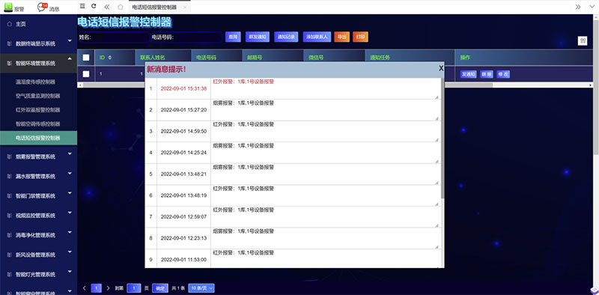
Task: Switch to the 电话短信报警控制器 tab
Action: 154,7
